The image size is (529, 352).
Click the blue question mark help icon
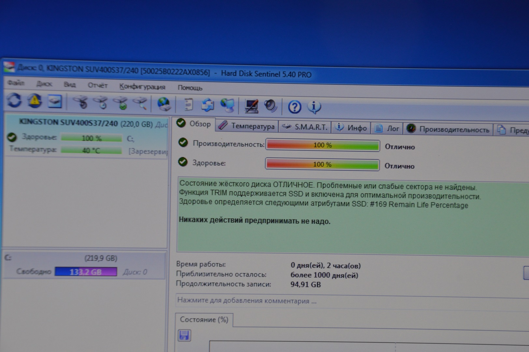294,107
